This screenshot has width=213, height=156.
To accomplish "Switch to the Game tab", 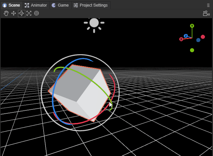I will click(60, 5).
